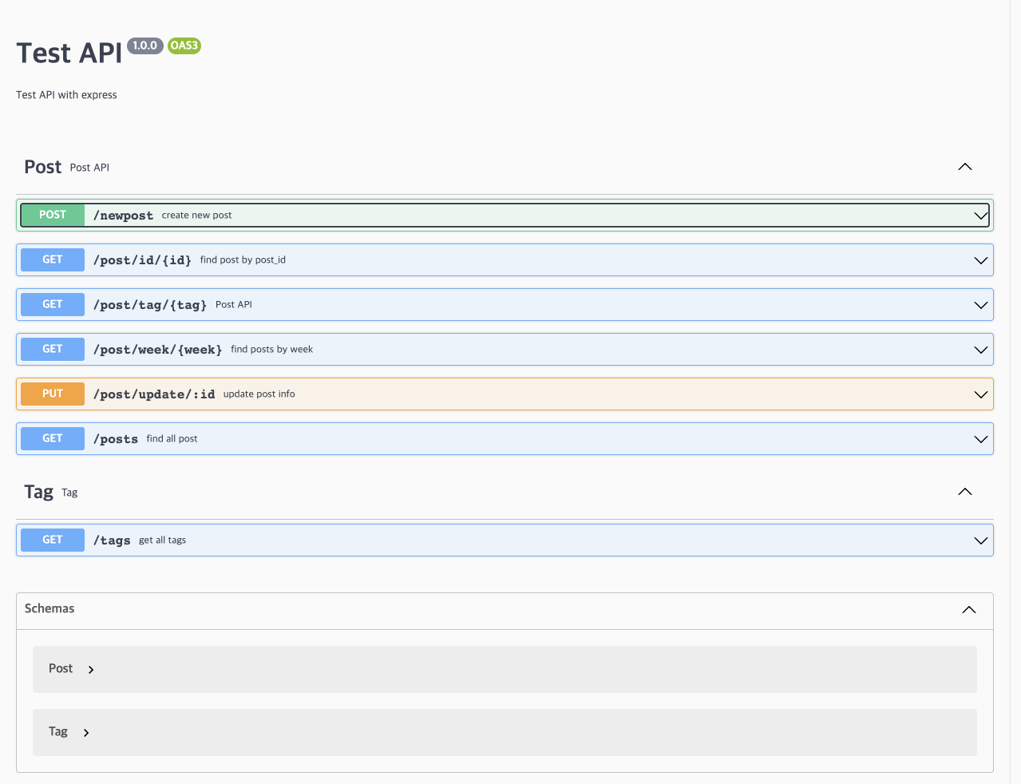Click the green POST method badge
This screenshot has width=1021, height=784.
pyautogui.click(x=53, y=215)
